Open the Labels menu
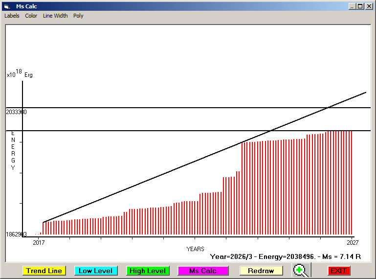 tap(12, 16)
